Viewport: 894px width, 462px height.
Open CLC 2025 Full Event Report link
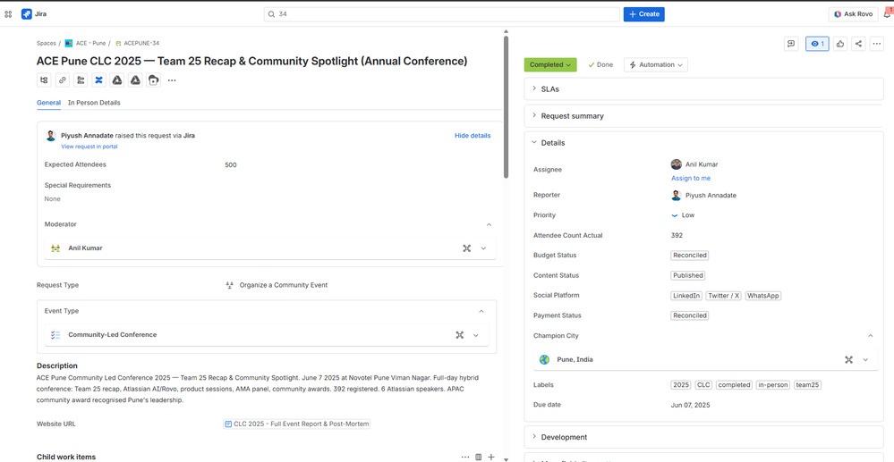pyautogui.click(x=297, y=424)
